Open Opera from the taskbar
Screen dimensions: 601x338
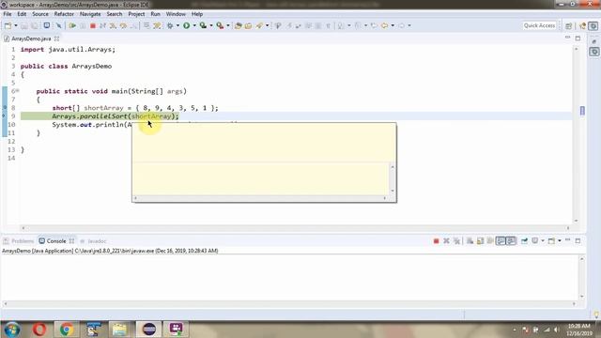(x=39, y=330)
